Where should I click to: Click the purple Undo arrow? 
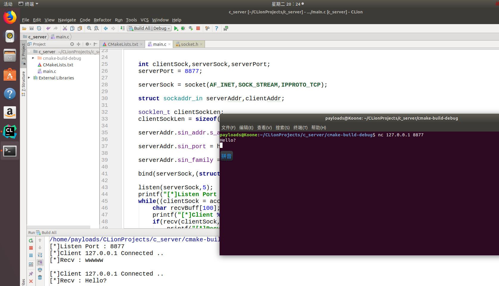click(48, 28)
